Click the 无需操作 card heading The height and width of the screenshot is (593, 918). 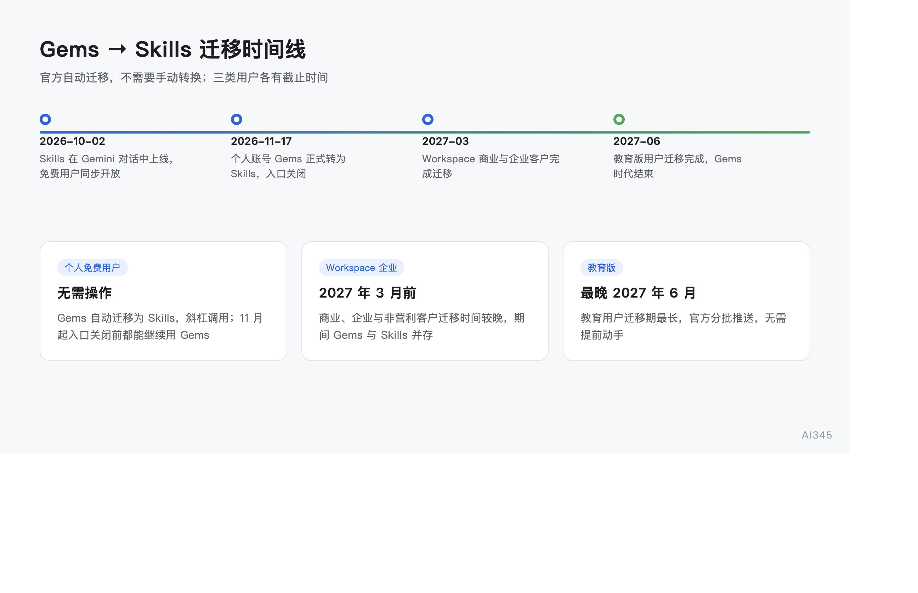point(85,293)
